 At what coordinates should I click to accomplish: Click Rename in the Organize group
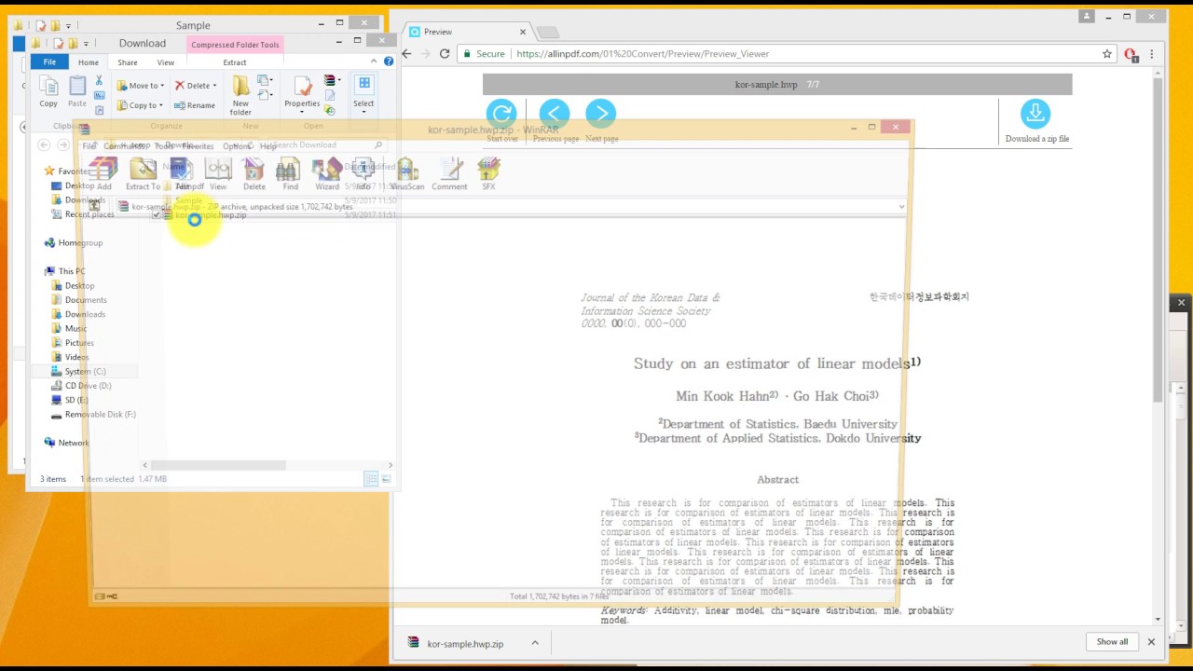pyautogui.click(x=194, y=105)
